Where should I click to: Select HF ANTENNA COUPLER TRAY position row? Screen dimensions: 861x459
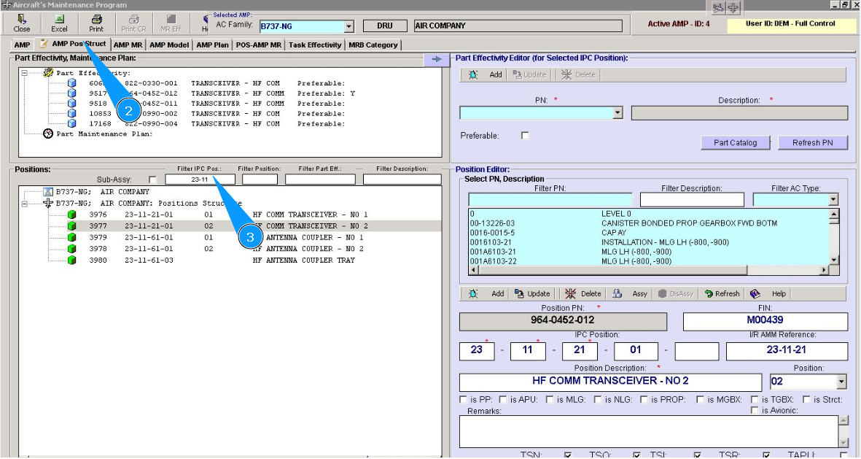[303, 261]
